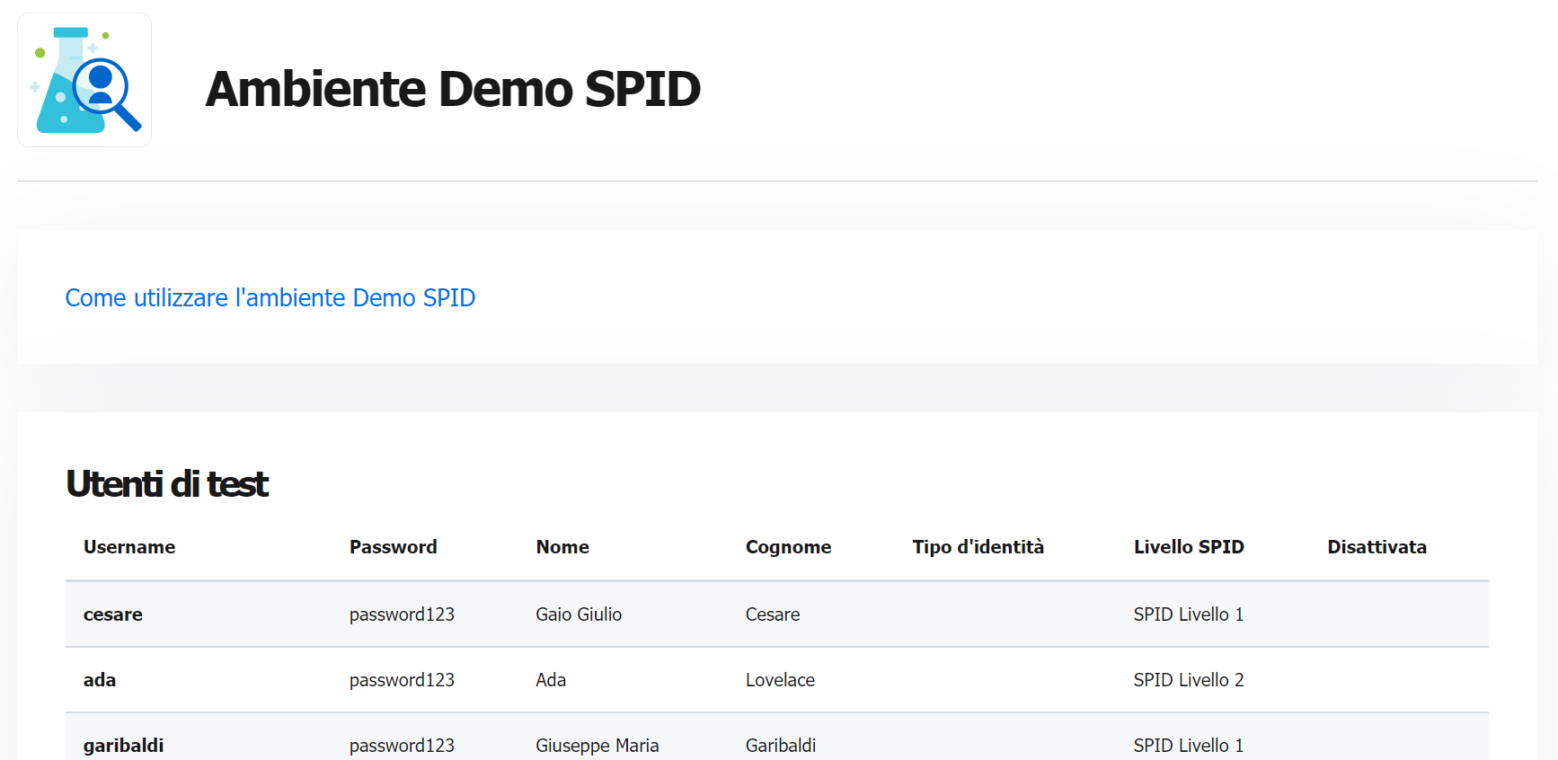The height and width of the screenshot is (760, 1558).
Task: Open 'Come utilizzare l'ambiente Demo SPID' link
Action: point(270,297)
